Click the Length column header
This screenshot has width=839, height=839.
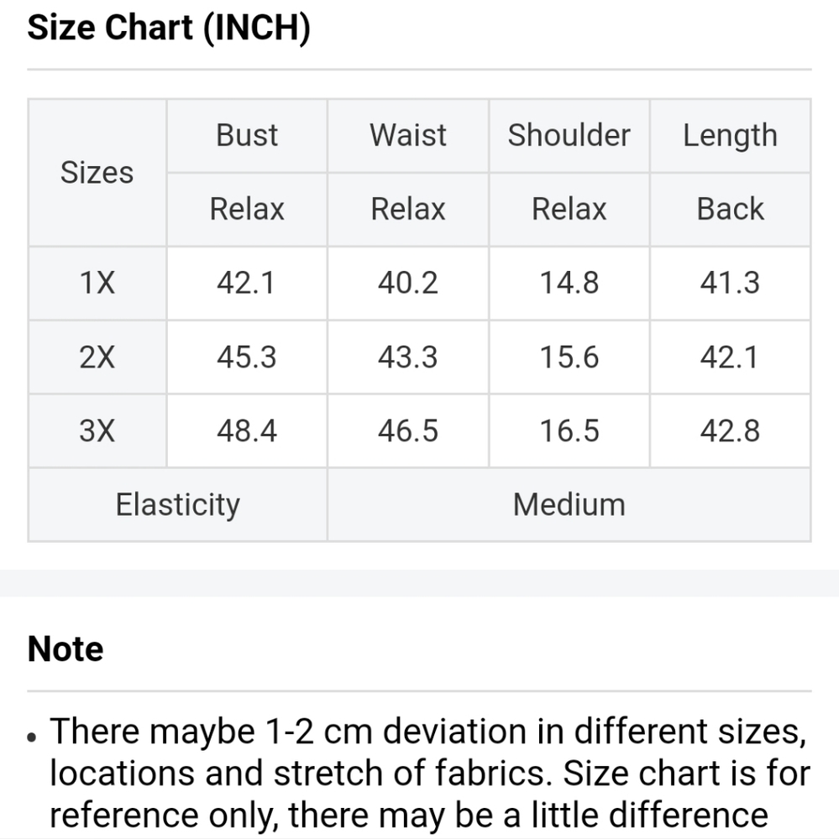731,135
